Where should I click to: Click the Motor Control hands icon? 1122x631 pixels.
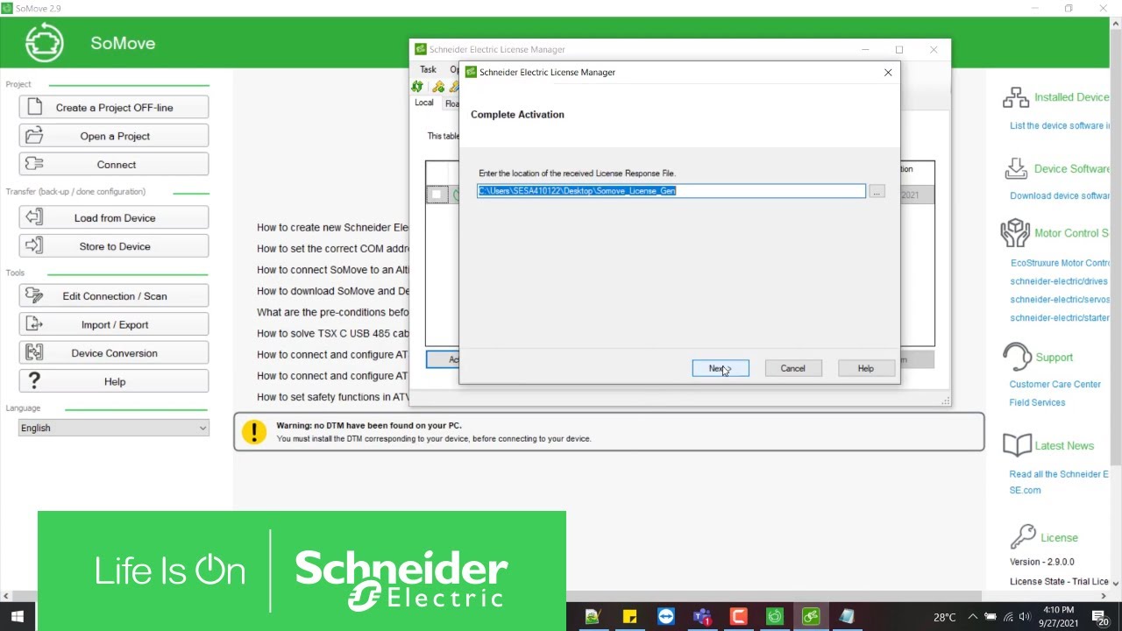[x=1015, y=233]
